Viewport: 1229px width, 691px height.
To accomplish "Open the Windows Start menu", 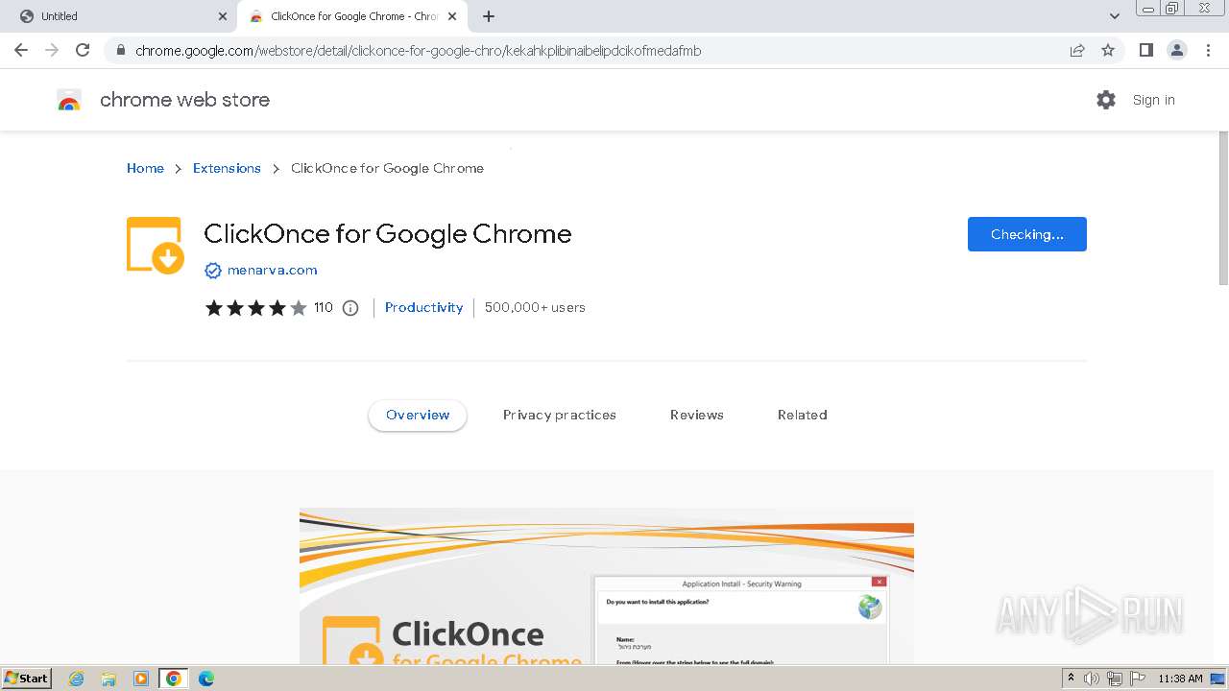I will [x=27, y=679].
